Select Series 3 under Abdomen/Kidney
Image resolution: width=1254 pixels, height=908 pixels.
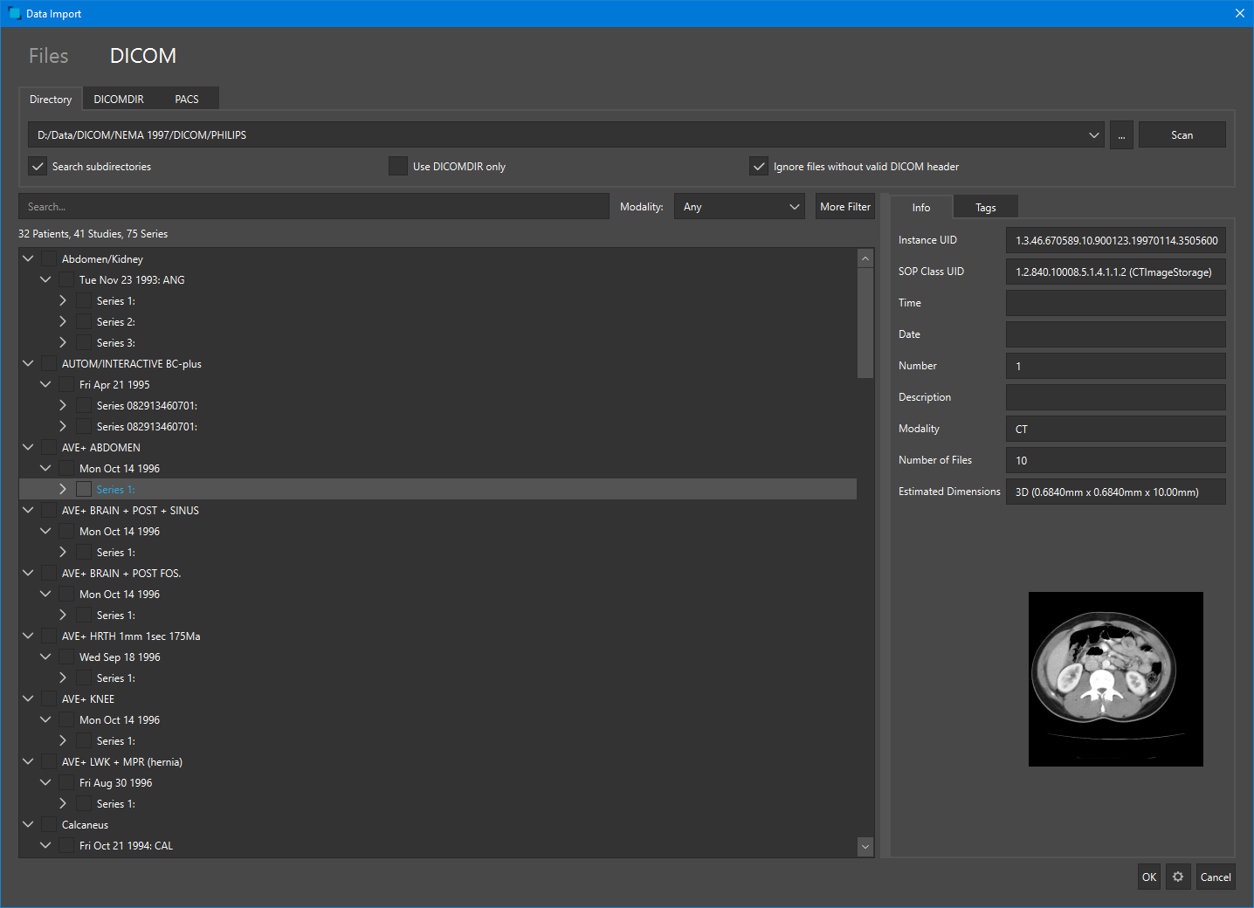point(116,343)
